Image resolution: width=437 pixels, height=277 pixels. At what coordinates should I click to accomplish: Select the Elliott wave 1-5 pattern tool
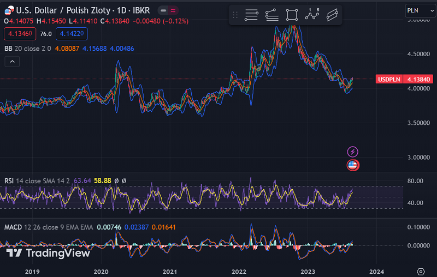[x=312, y=15]
